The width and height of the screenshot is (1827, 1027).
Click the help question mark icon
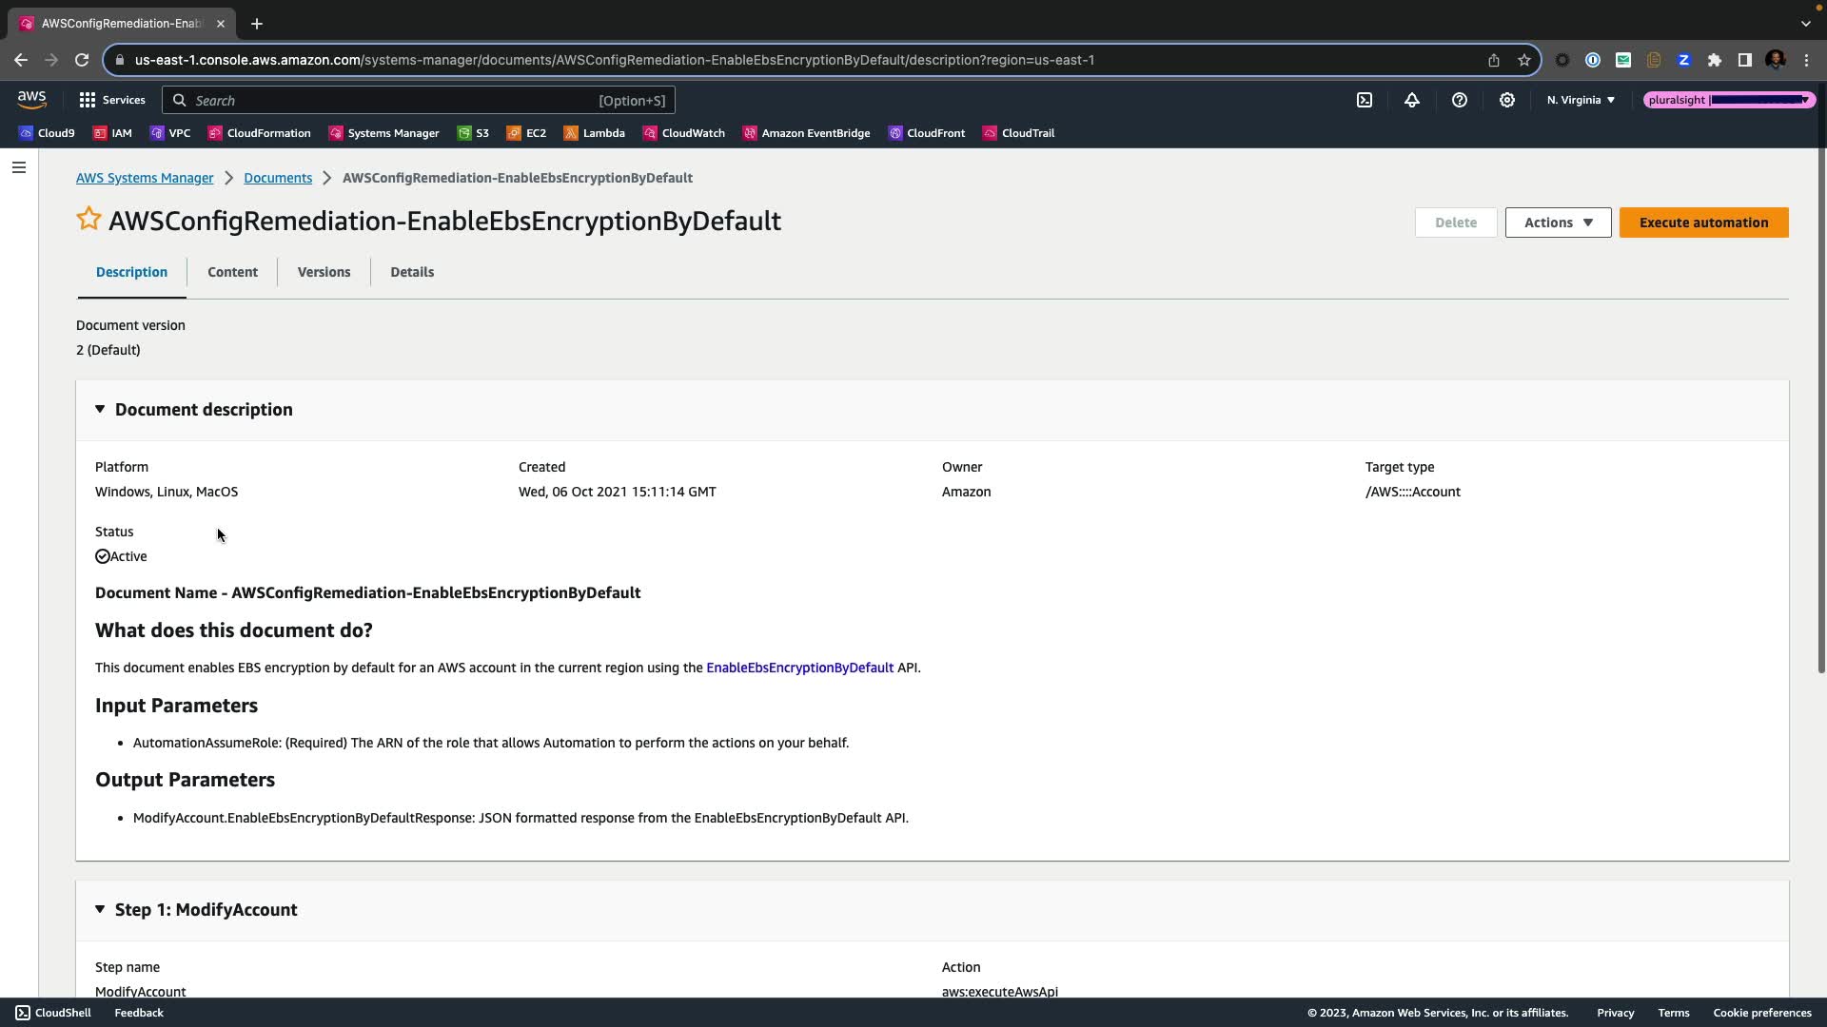pos(1460,100)
